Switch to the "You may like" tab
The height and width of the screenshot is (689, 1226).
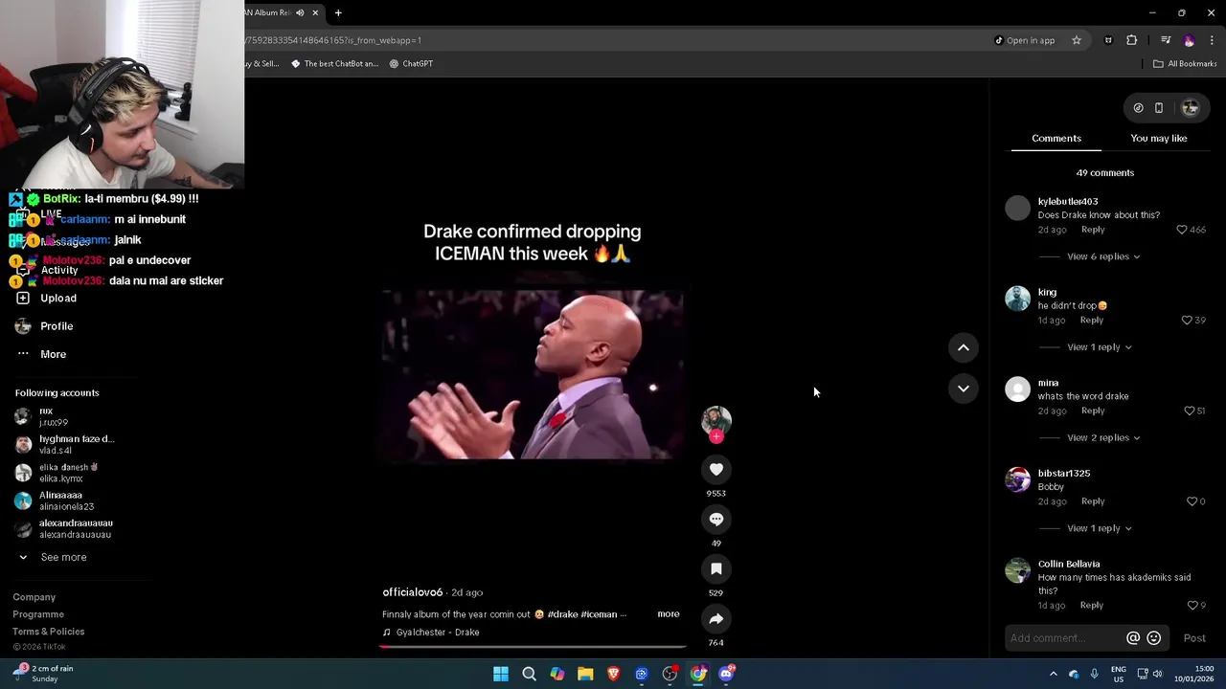[1158, 138]
